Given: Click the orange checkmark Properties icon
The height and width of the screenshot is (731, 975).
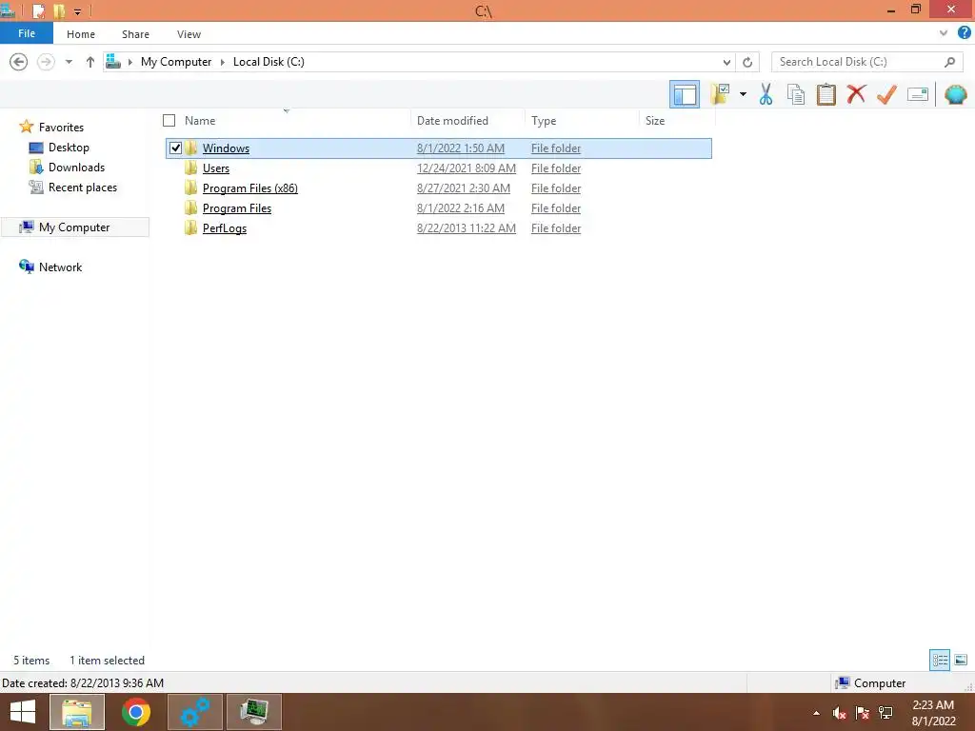Looking at the screenshot, I should tap(886, 94).
